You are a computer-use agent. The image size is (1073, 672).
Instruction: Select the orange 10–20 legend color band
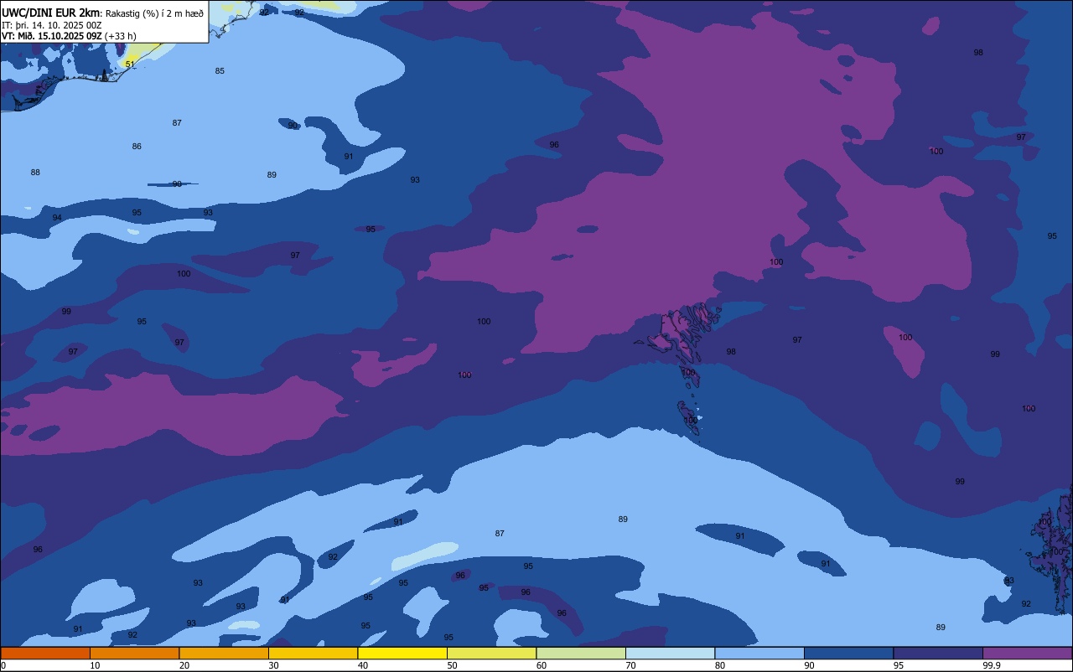tap(134, 653)
